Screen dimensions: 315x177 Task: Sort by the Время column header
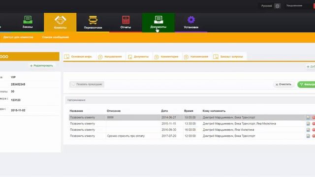(x=189, y=111)
